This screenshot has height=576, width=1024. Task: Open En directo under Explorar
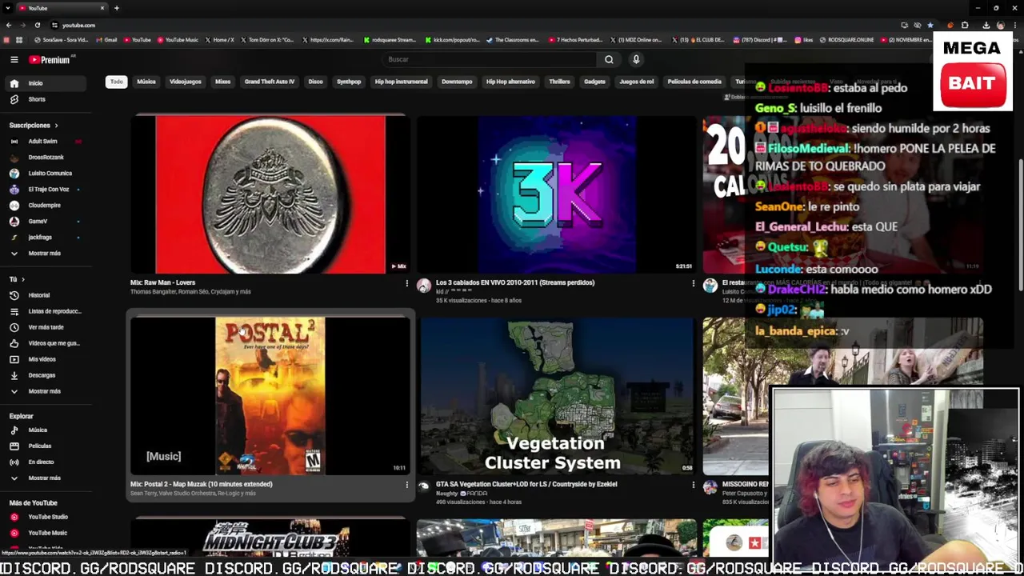(x=46, y=462)
